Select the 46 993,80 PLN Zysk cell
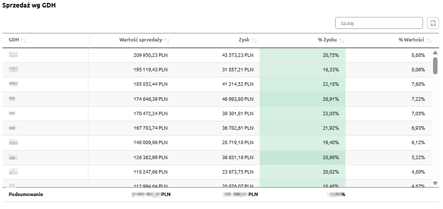 coord(238,99)
